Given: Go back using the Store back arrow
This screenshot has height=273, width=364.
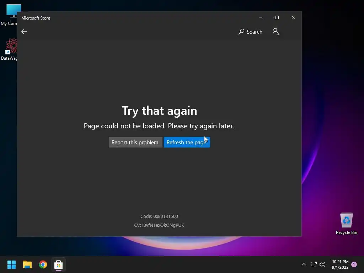Looking at the screenshot, I should pyautogui.click(x=24, y=32).
